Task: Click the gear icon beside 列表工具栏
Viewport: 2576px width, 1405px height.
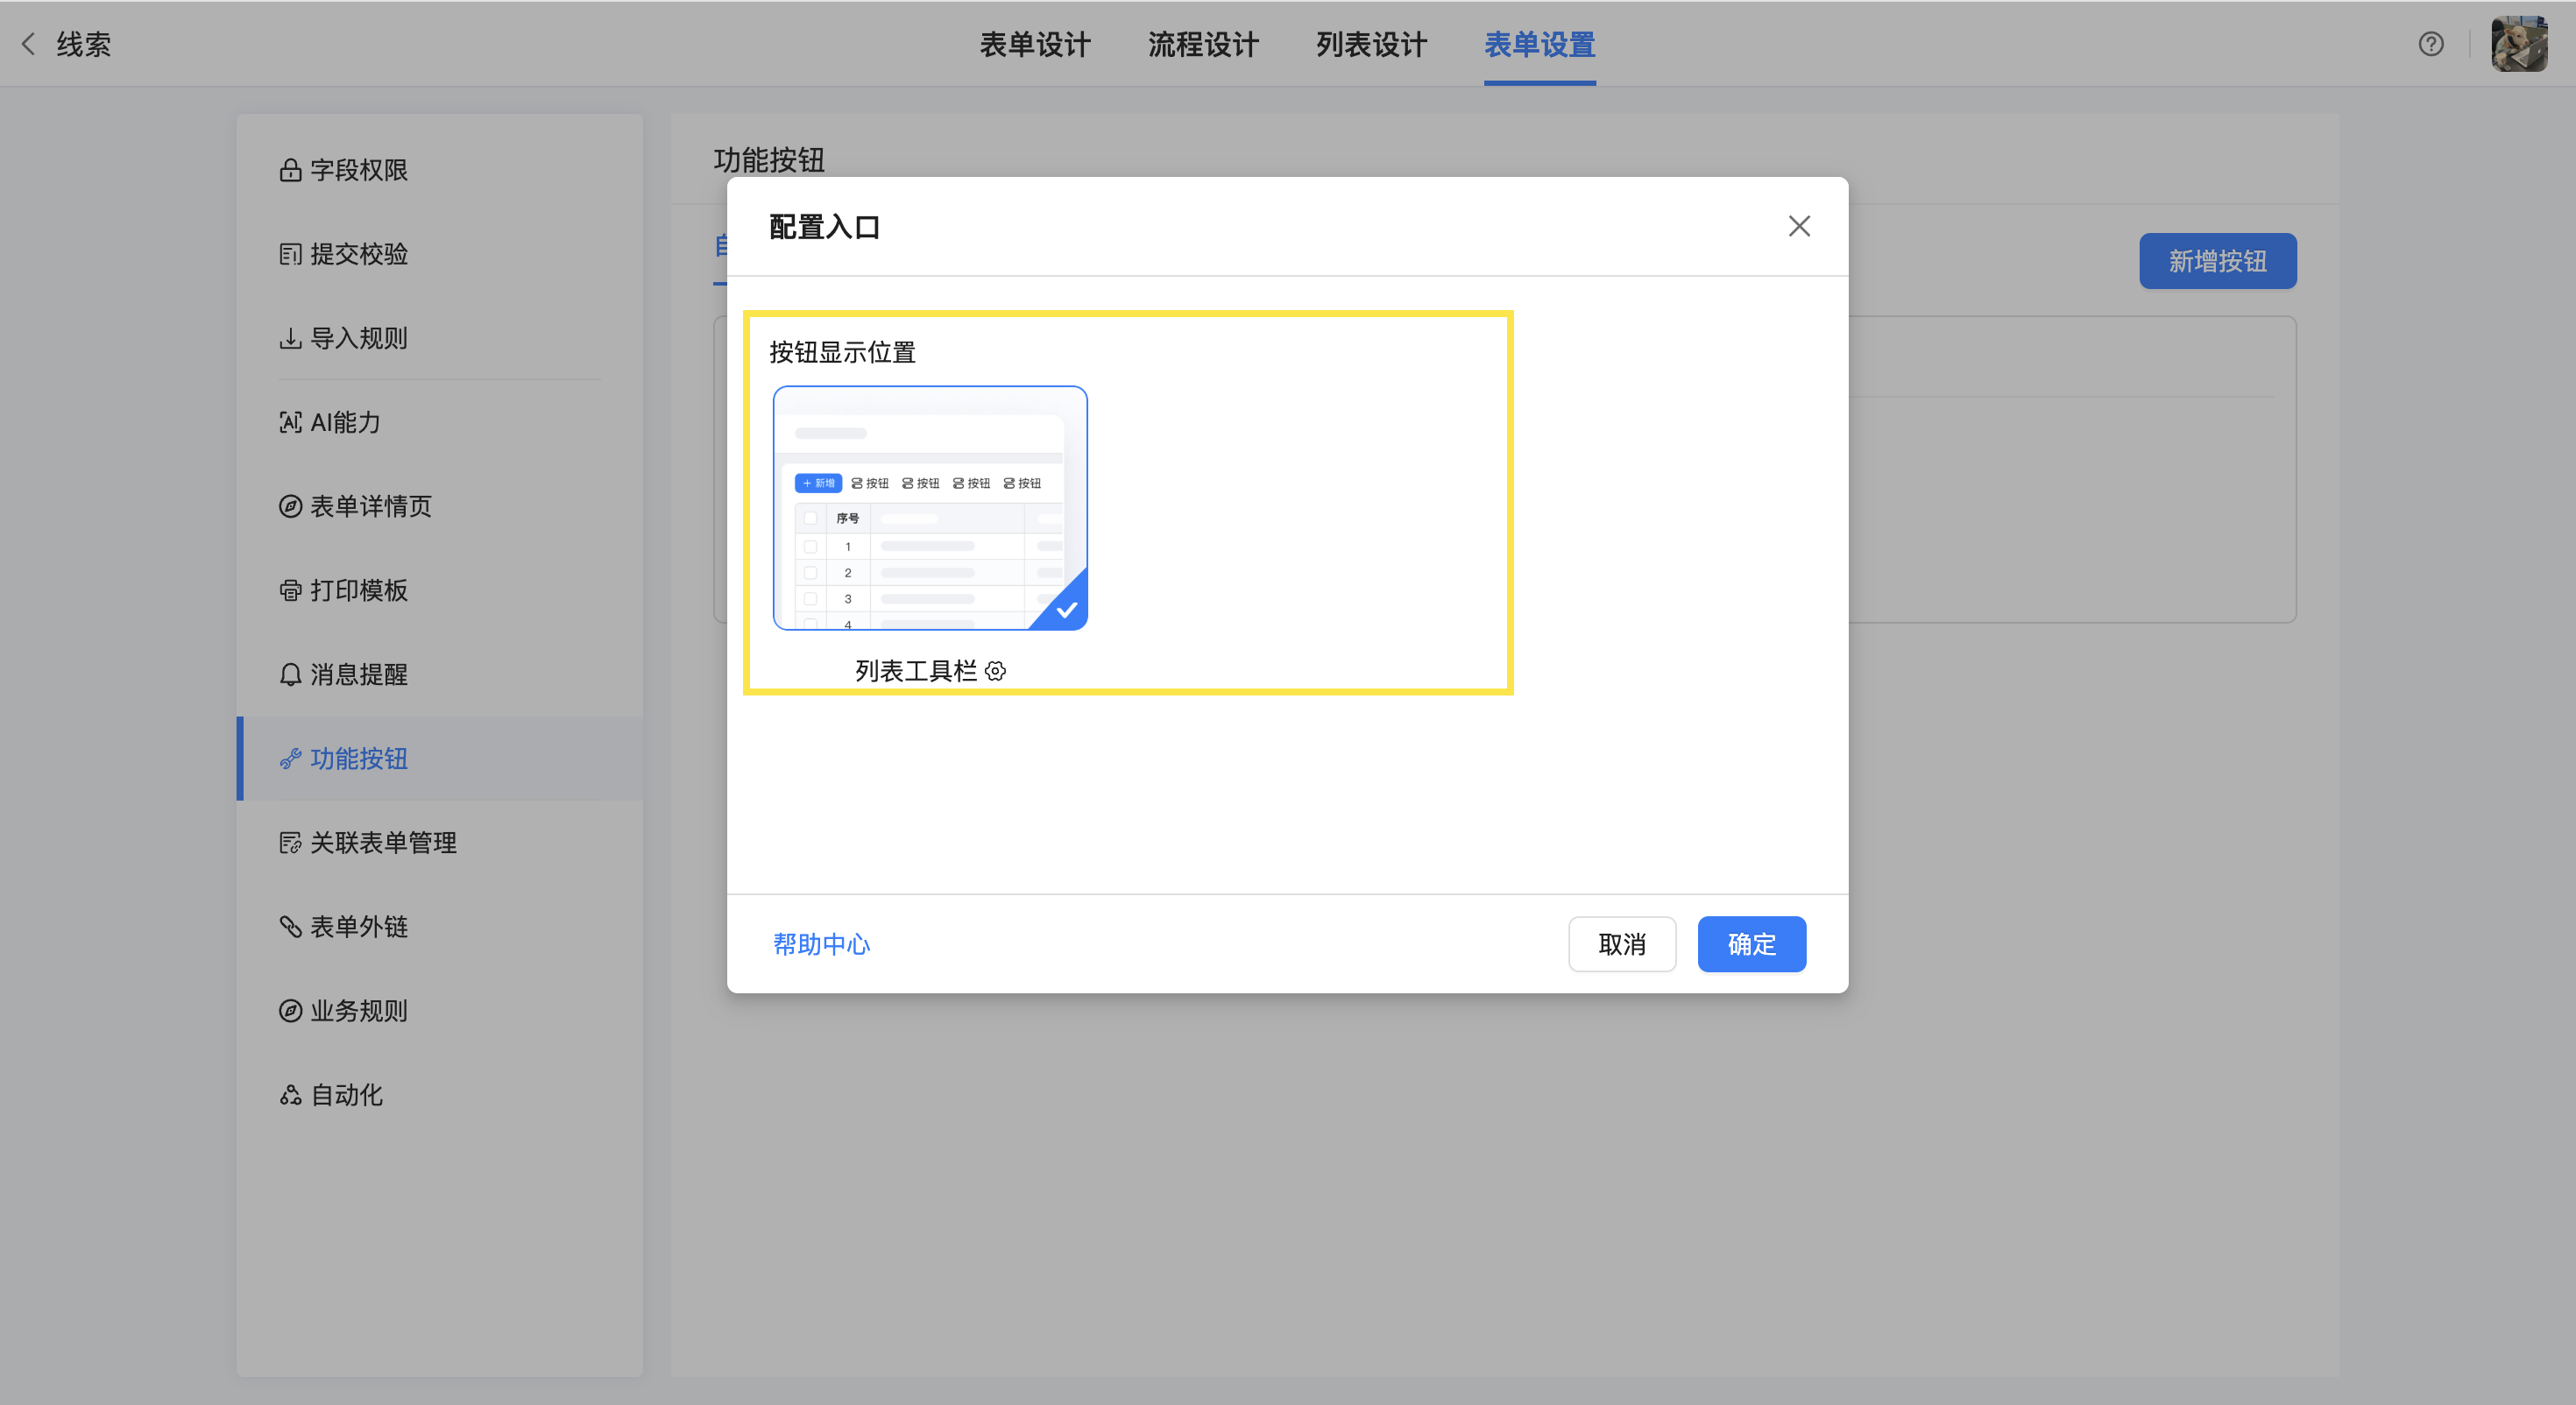Action: click(995, 671)
